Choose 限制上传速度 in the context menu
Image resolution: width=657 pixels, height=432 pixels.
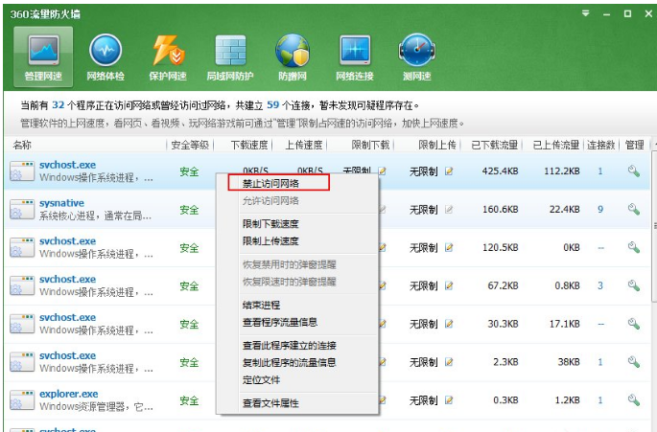(270, 241)
